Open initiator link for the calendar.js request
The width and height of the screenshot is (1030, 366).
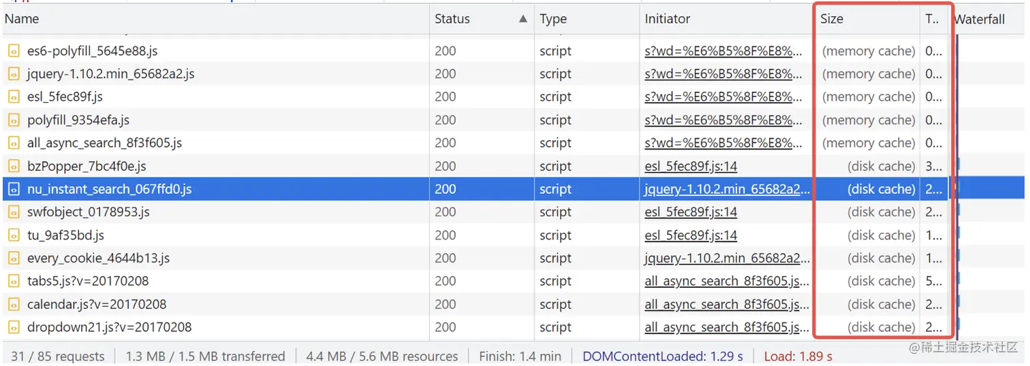(x=727, y=305)
